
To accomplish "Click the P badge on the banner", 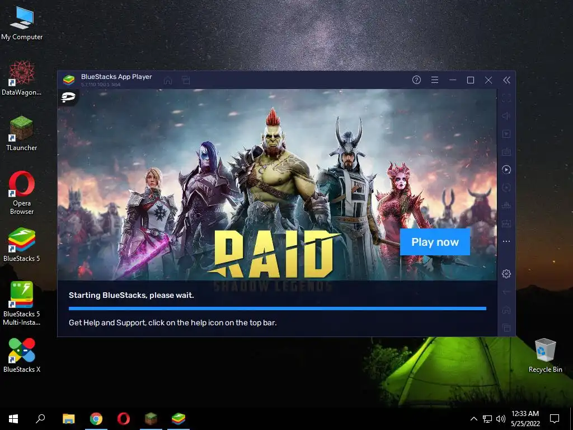I will coord(68,97).
